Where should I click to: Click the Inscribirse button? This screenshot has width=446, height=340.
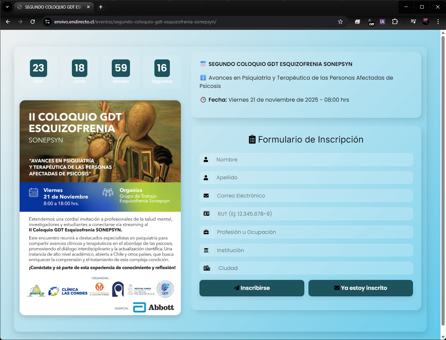pos(252,288)
